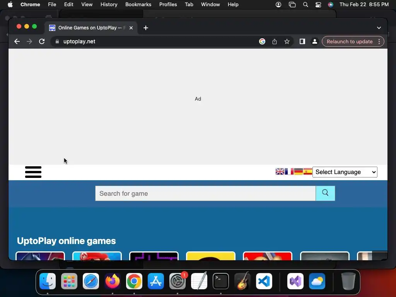This screenshot has height=297, width=396.
Task: Click the address bar URL
Action: pyautogui.click(x=79, y=41)
